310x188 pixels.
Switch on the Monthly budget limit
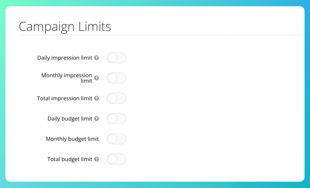click(116, 139)
